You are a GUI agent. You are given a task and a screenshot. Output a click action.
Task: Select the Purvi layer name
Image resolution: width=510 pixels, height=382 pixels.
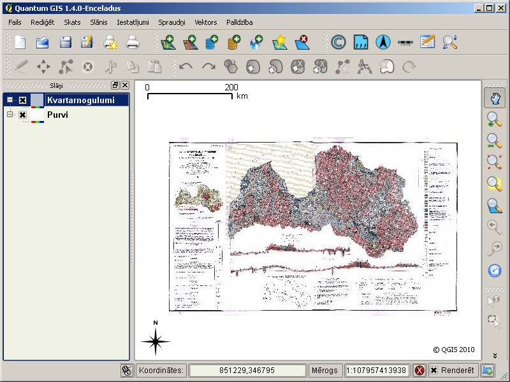(x=57, y=115)
